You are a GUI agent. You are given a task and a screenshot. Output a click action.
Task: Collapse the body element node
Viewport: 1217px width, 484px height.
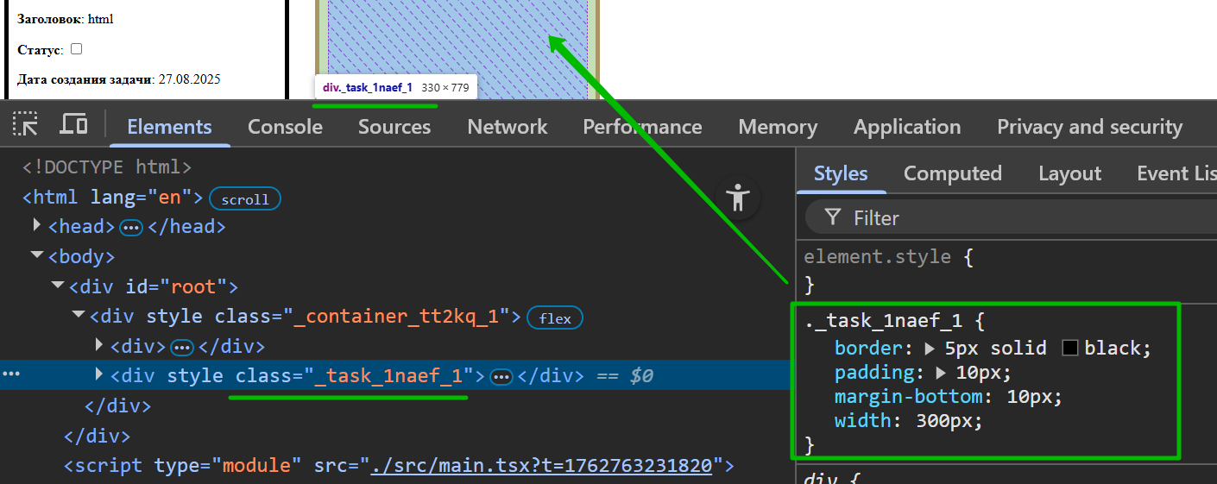[x=37, y=255]
